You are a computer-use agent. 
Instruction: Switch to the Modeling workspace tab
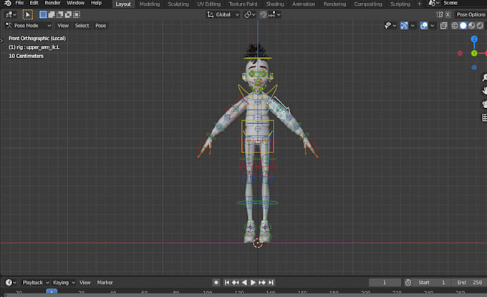click(150, 4)
